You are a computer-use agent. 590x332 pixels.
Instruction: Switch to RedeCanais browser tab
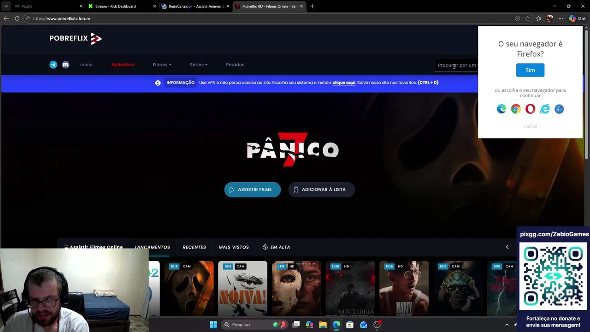pos(195,6)
